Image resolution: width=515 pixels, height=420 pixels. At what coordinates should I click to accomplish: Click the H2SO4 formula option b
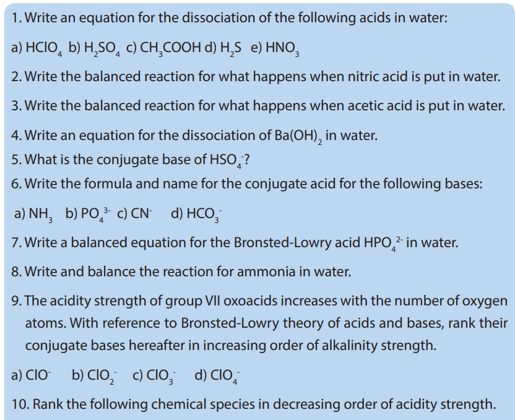pyautogui.click(x=102, y=48)
